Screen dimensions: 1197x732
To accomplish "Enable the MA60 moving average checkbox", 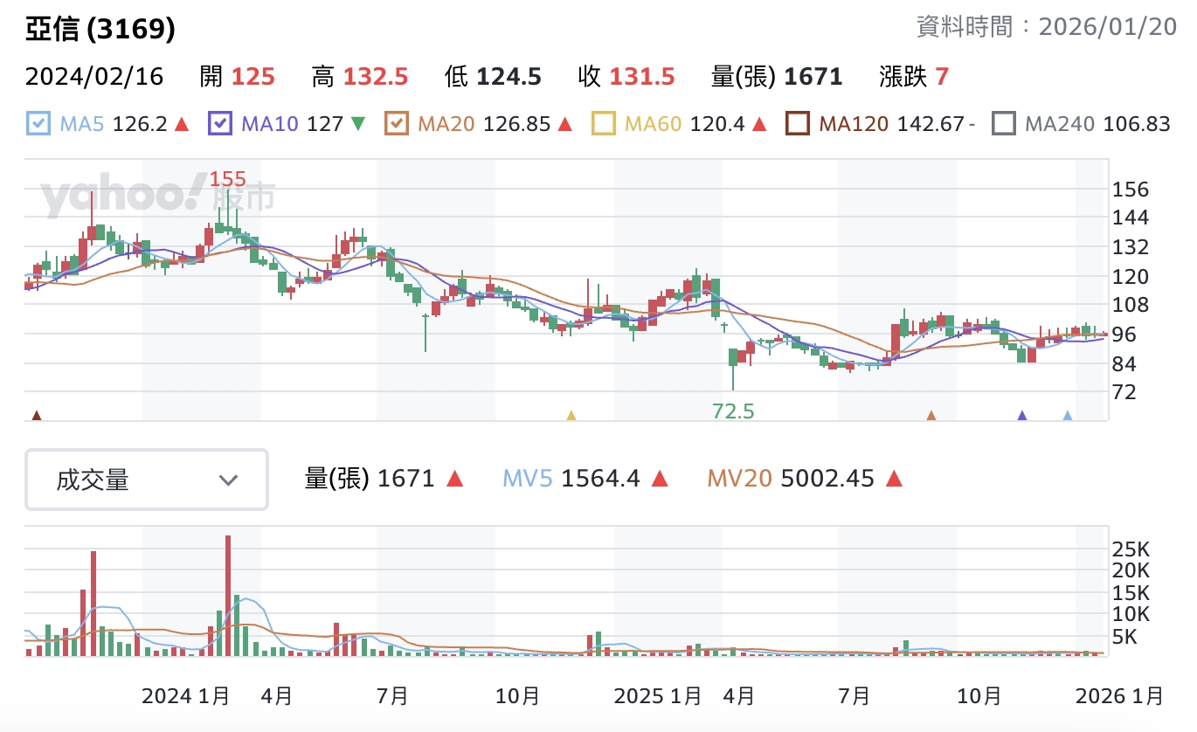I will (604, 124).
